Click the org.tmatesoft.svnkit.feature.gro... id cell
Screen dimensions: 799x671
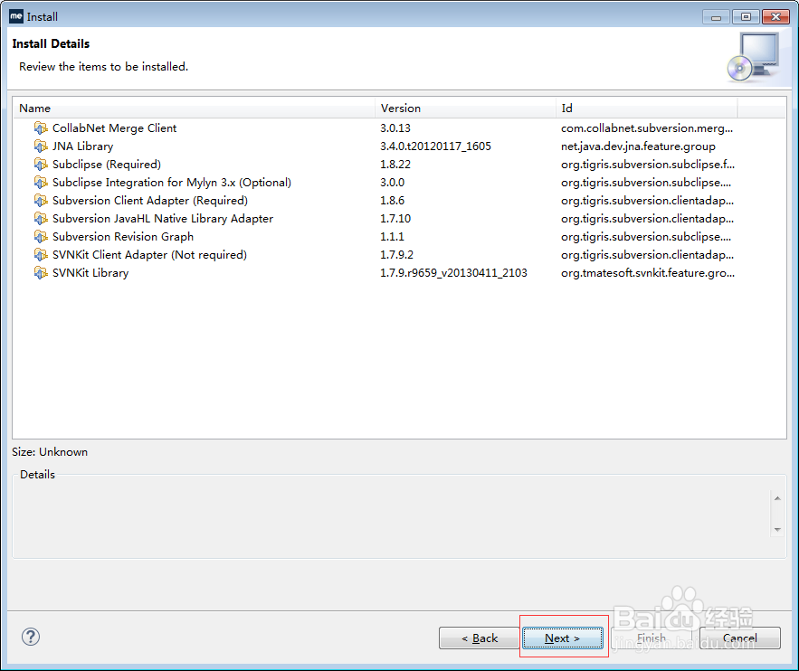(648, 273)
